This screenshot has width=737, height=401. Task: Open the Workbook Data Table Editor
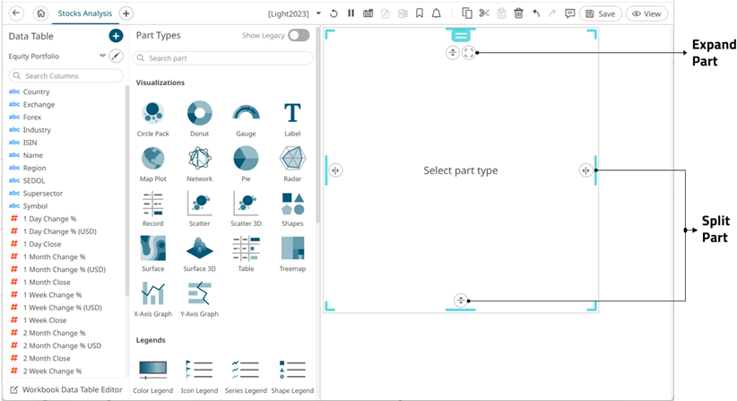click(66, 389)
